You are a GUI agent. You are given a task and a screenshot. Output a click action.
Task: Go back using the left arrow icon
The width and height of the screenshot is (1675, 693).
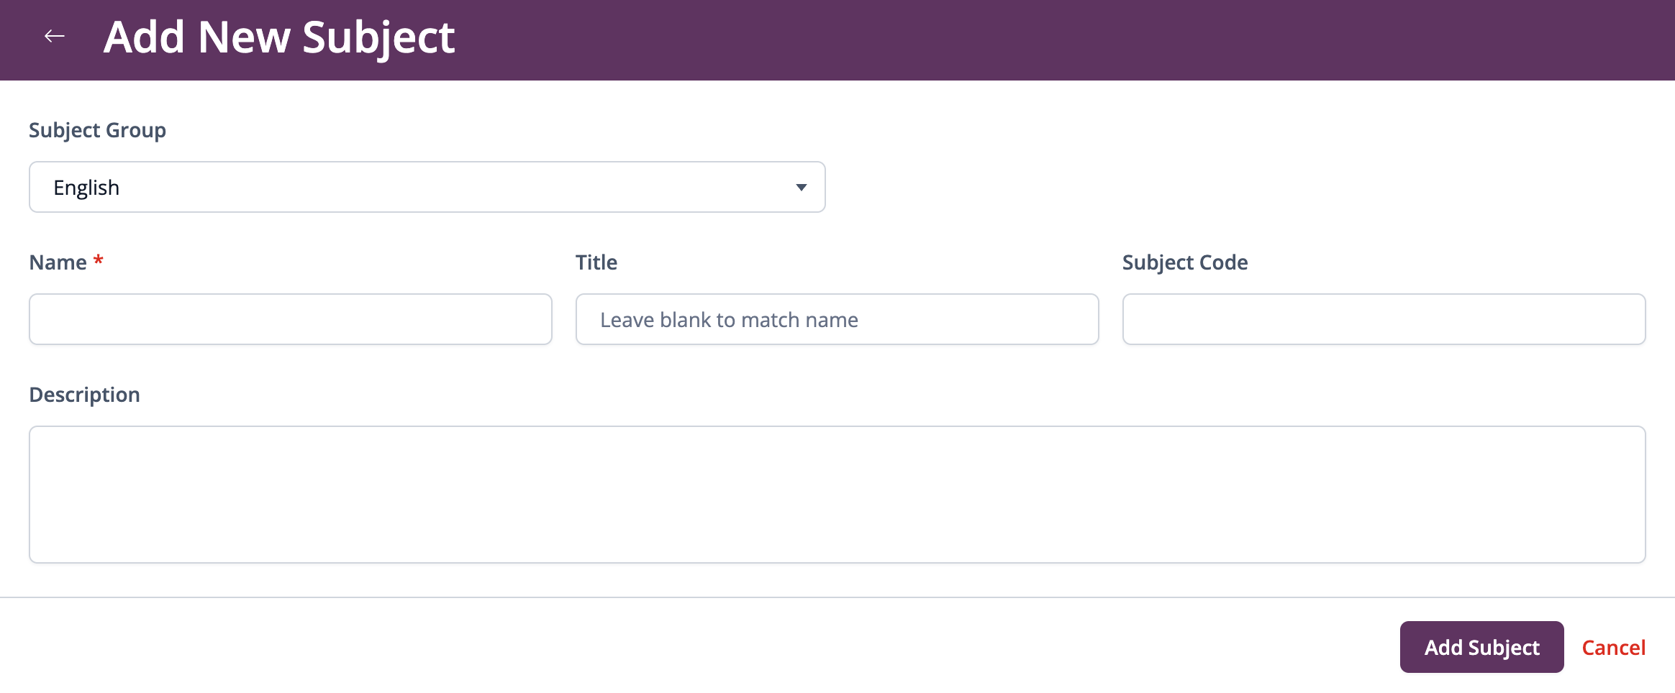click(55, 36)
